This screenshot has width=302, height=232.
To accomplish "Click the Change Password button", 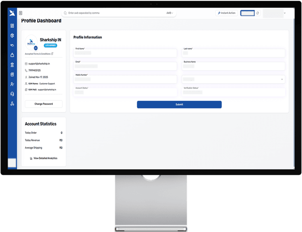I will pyautogui.click(x=43, y=104).
